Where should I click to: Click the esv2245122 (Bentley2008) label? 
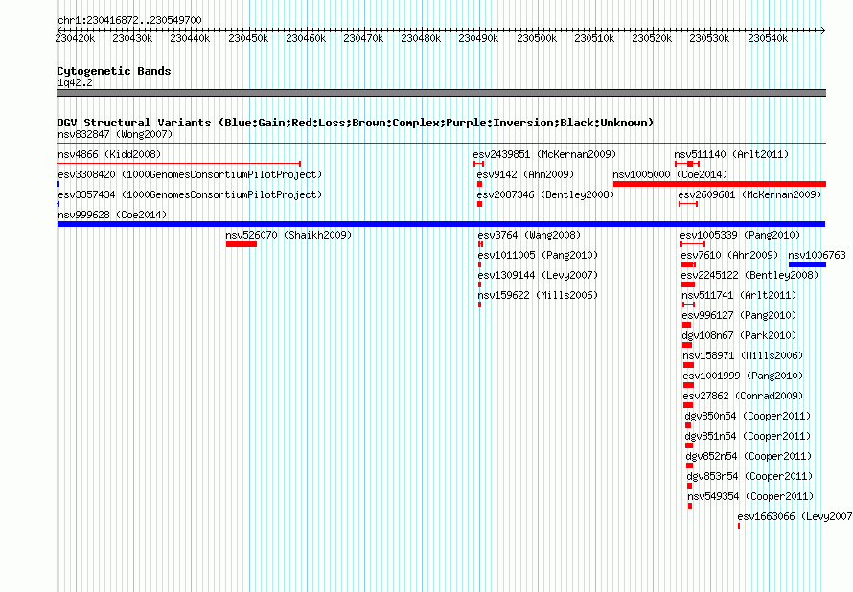point(750,275)
